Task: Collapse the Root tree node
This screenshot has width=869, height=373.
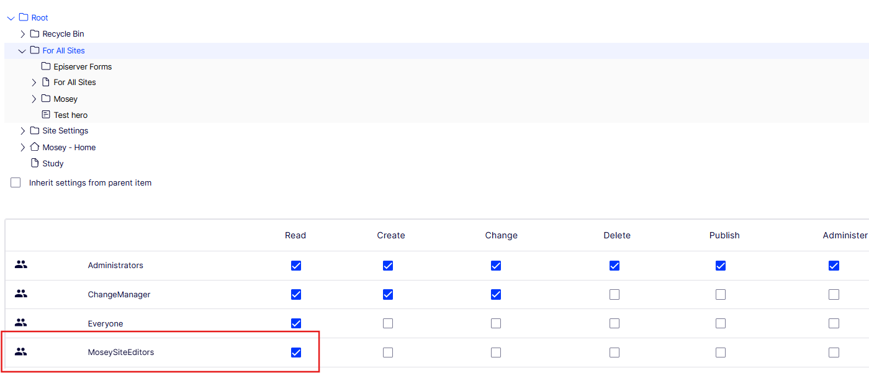Action: coord(11,18)
